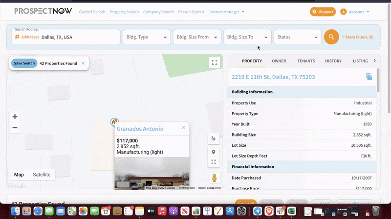
Task: Close the Granados Antonio info popup
Action: click(183, 128)
